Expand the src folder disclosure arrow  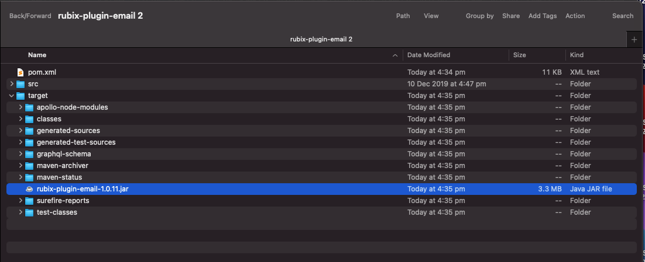[12, 84]
